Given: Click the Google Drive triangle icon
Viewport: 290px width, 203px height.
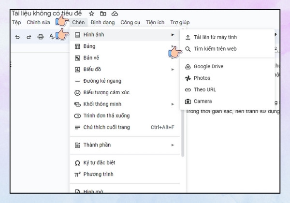Looking at the screenshot, I should point(188,67).
